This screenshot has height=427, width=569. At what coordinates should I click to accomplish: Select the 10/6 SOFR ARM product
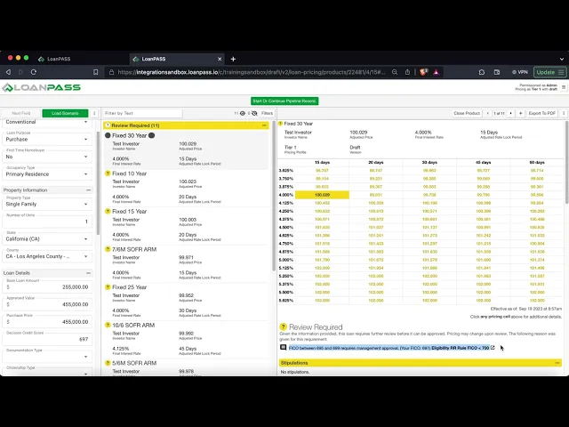pos(187,340)
